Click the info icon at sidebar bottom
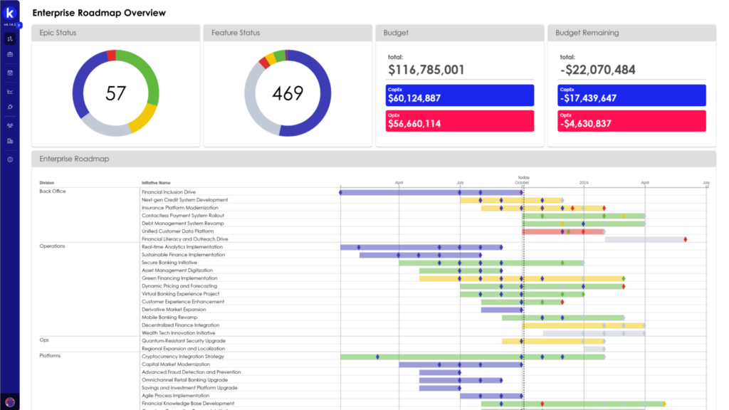The width and height of the screenshot is (729, 410). click(x=10, y=159)
